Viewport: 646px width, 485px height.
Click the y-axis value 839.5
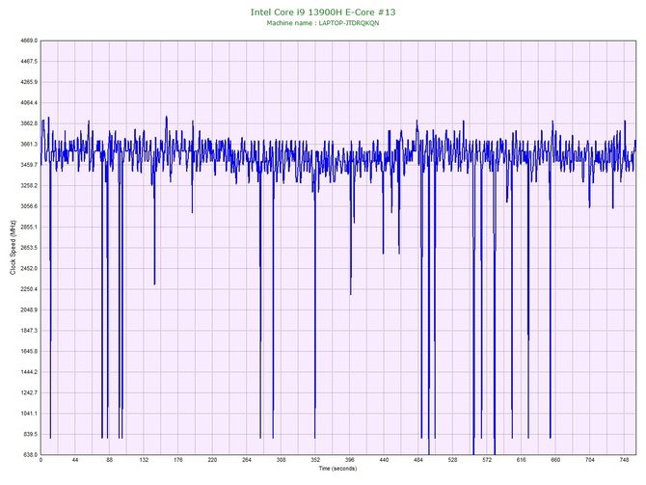(x=30, y=434)
